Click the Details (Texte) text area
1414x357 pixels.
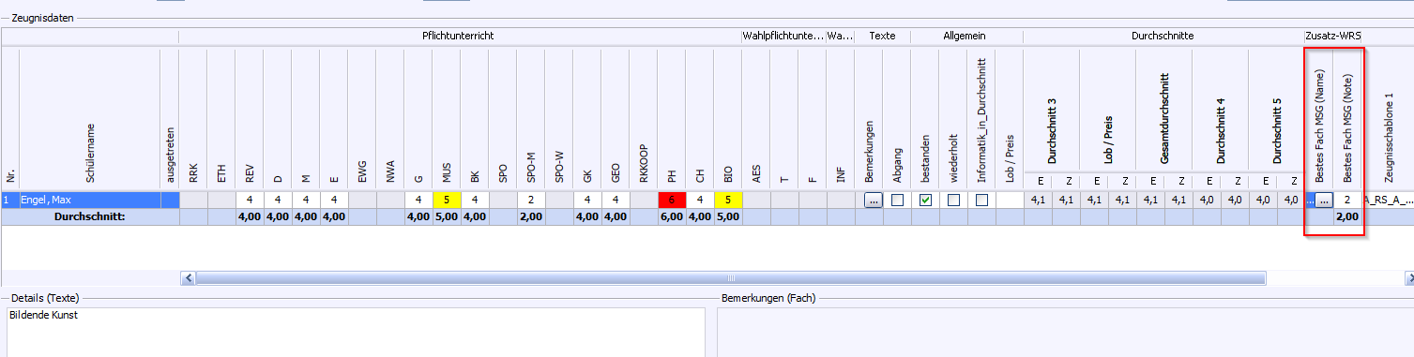point(355,333)
